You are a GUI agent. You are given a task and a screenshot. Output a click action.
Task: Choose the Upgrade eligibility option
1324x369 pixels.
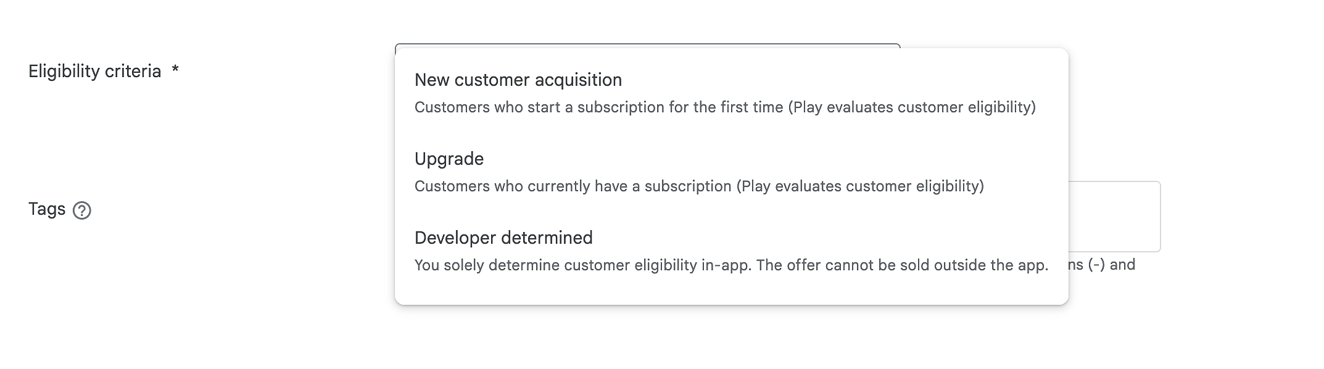coord(731,172)
